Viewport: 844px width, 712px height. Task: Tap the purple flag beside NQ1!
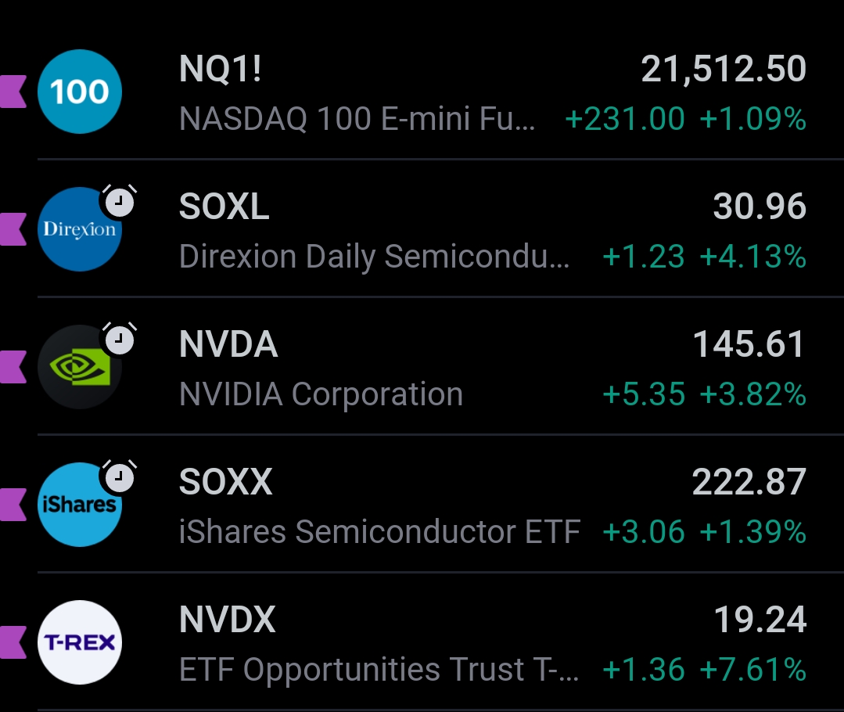coord(14,92)
